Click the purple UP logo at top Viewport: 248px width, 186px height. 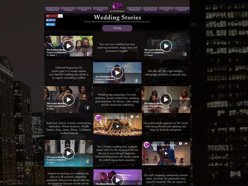(117, 6)
